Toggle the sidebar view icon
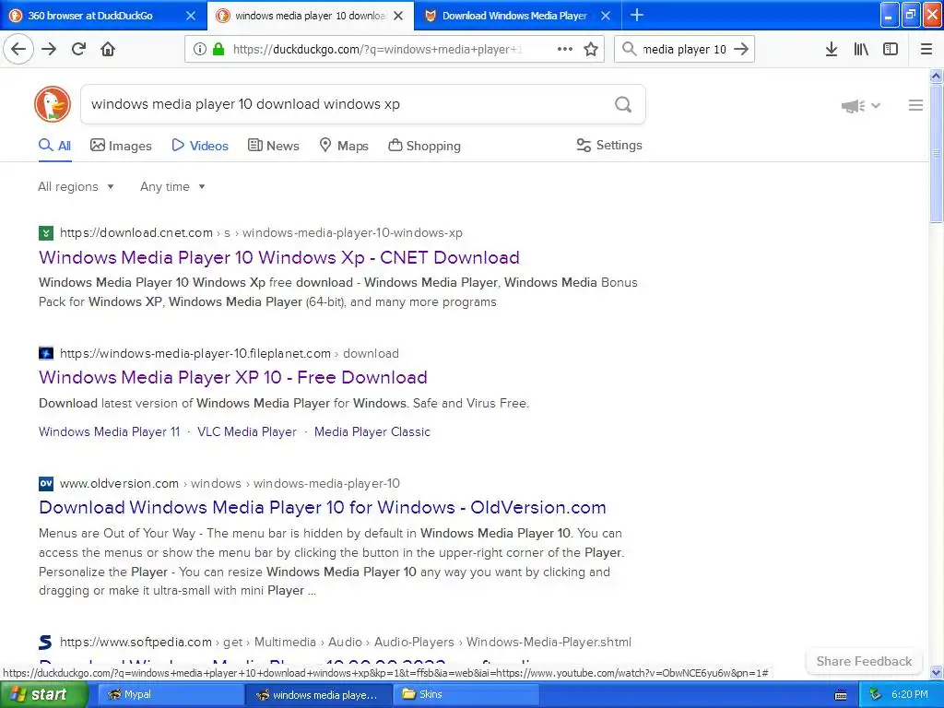 coord(891,49)
